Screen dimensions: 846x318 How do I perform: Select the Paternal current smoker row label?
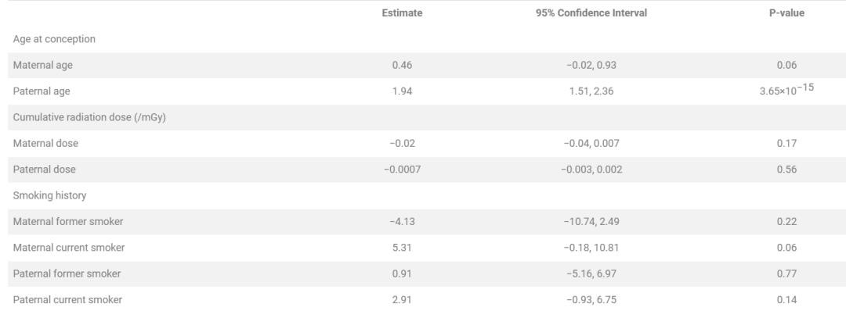(67, 300)
